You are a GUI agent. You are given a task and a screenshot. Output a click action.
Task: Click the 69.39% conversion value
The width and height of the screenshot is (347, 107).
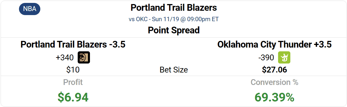click(x=274, y=97)
